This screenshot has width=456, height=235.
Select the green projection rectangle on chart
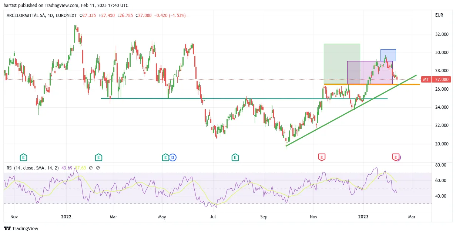[x=342, y=64]
